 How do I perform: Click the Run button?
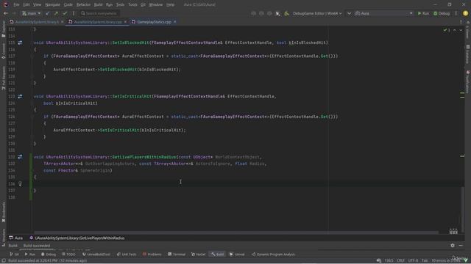tap(423, 13)
